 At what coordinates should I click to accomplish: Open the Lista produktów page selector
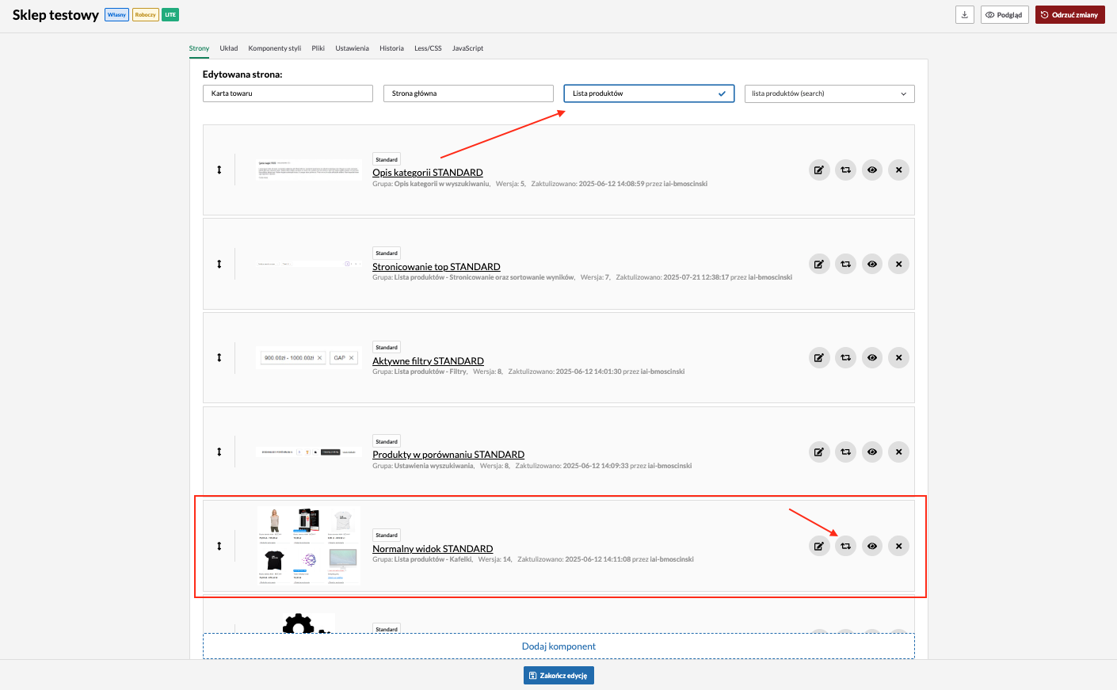(x=648, y=93)
